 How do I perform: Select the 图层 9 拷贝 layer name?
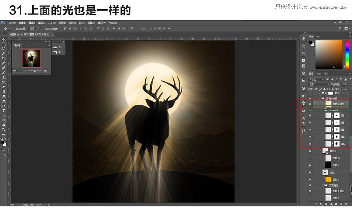[x=338, y=104]
